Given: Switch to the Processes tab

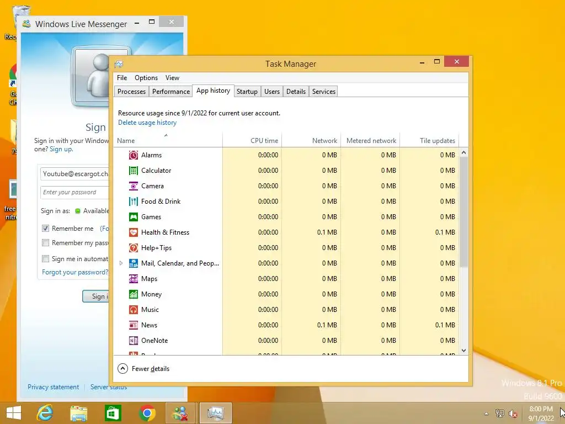Looking at the screenshot, I should (x=131, y=92).
